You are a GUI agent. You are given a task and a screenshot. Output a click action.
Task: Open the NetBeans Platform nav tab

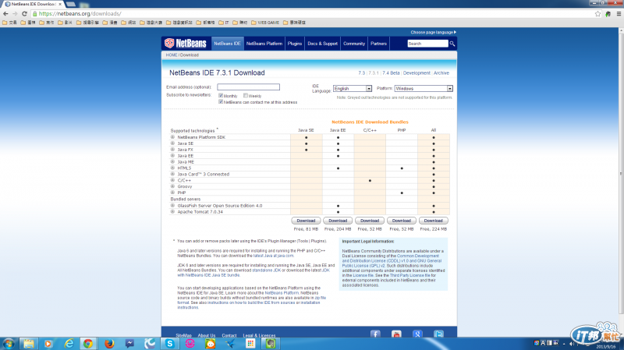tap(264, 44)
